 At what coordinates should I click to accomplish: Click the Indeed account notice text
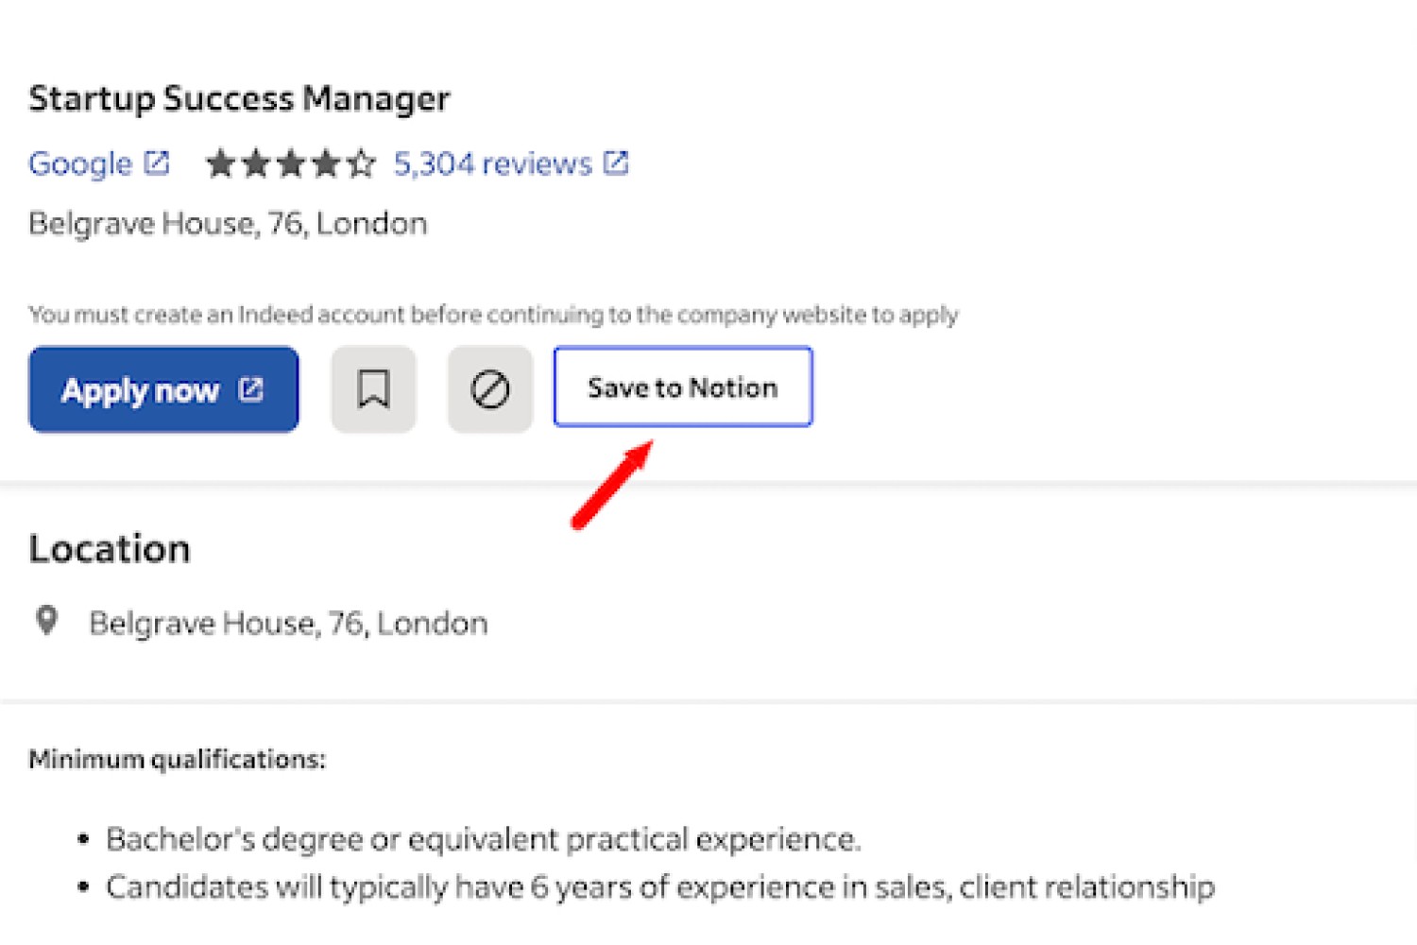click(493, 315)
